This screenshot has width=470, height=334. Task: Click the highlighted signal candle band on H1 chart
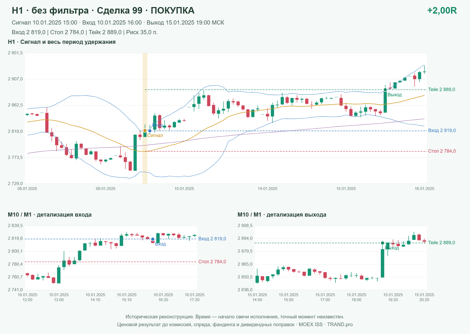pos(145,118)
